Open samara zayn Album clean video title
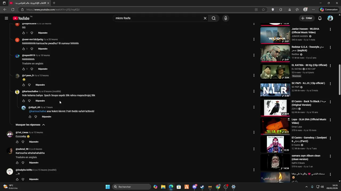341x191 pixels. coord(306,158)
